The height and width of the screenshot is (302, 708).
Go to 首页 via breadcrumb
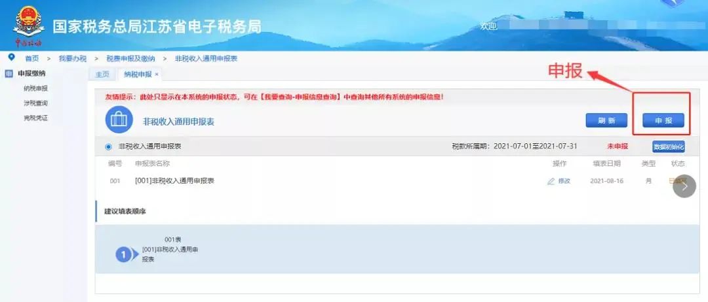(x=31, y=59)
